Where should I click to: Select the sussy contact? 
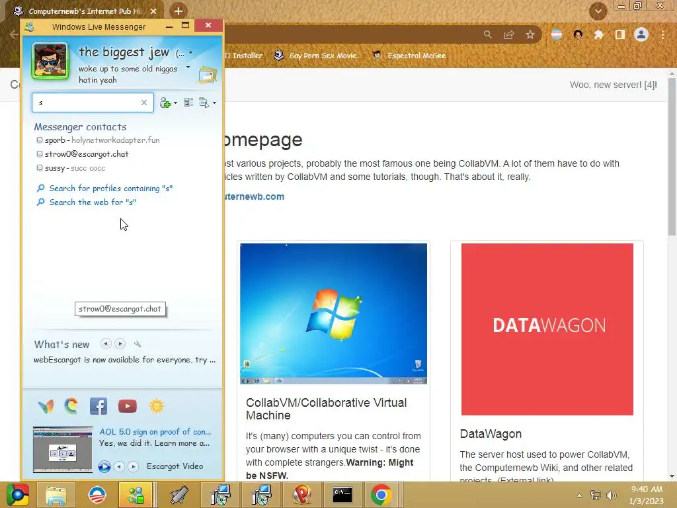pos(71,168)
